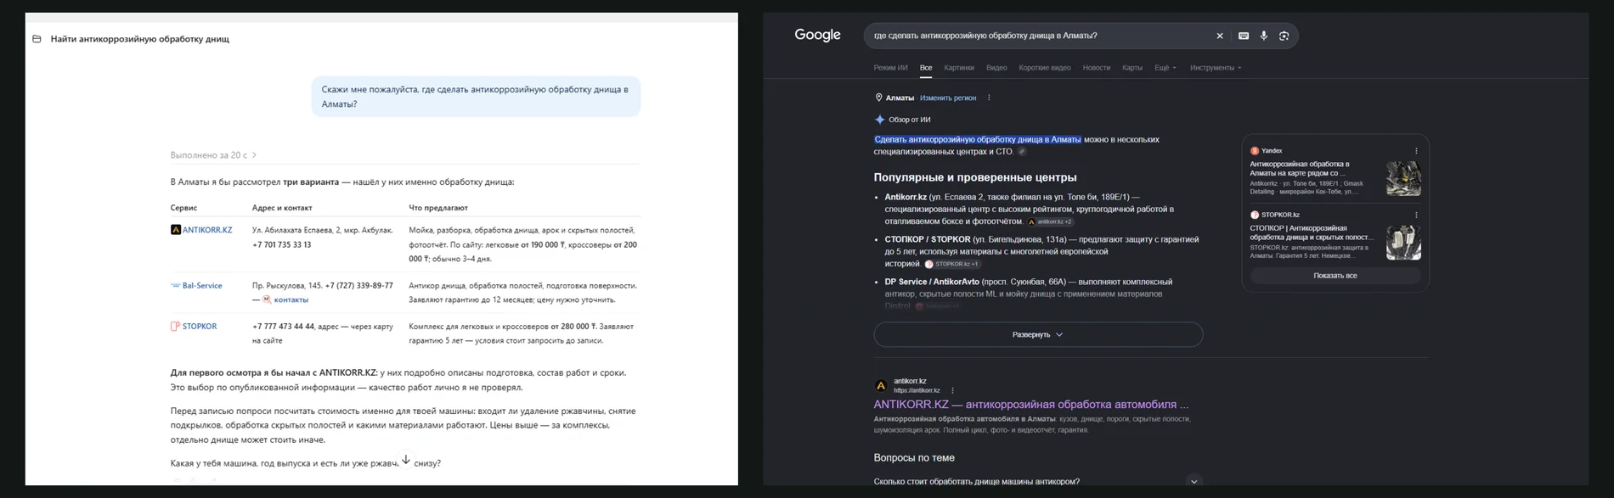Open the Инструменты dropdown
The width and height of the screenshot is (1614, 498).
[1216, 68]
